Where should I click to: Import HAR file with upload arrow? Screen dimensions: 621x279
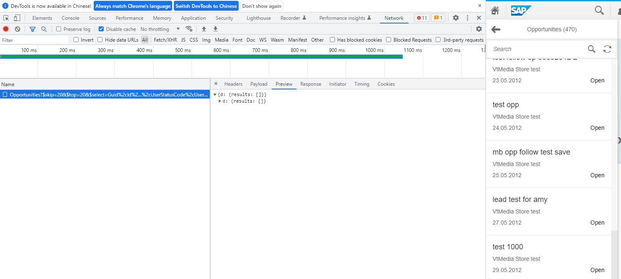tap(204, 29)
